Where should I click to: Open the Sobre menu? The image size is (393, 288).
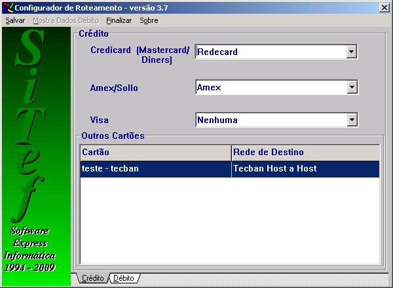point(149,20)
